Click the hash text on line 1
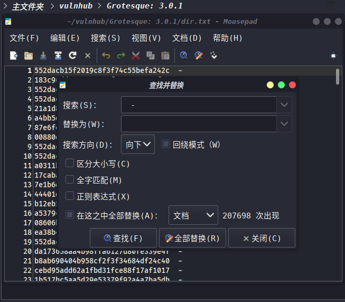This screenshot has height=302, width=345. click(x=102, y=70)
